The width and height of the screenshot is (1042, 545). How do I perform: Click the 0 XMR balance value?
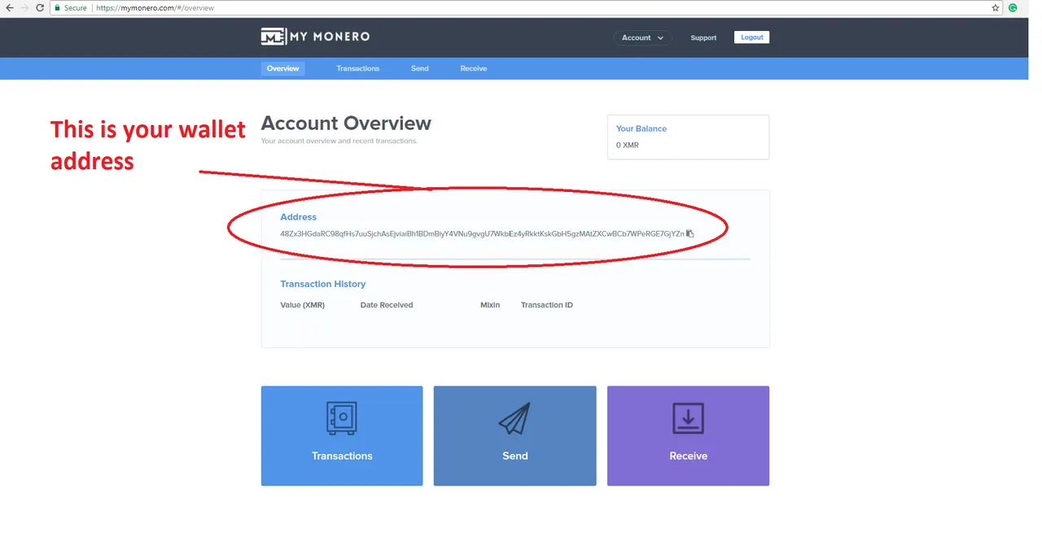[628, 145]
